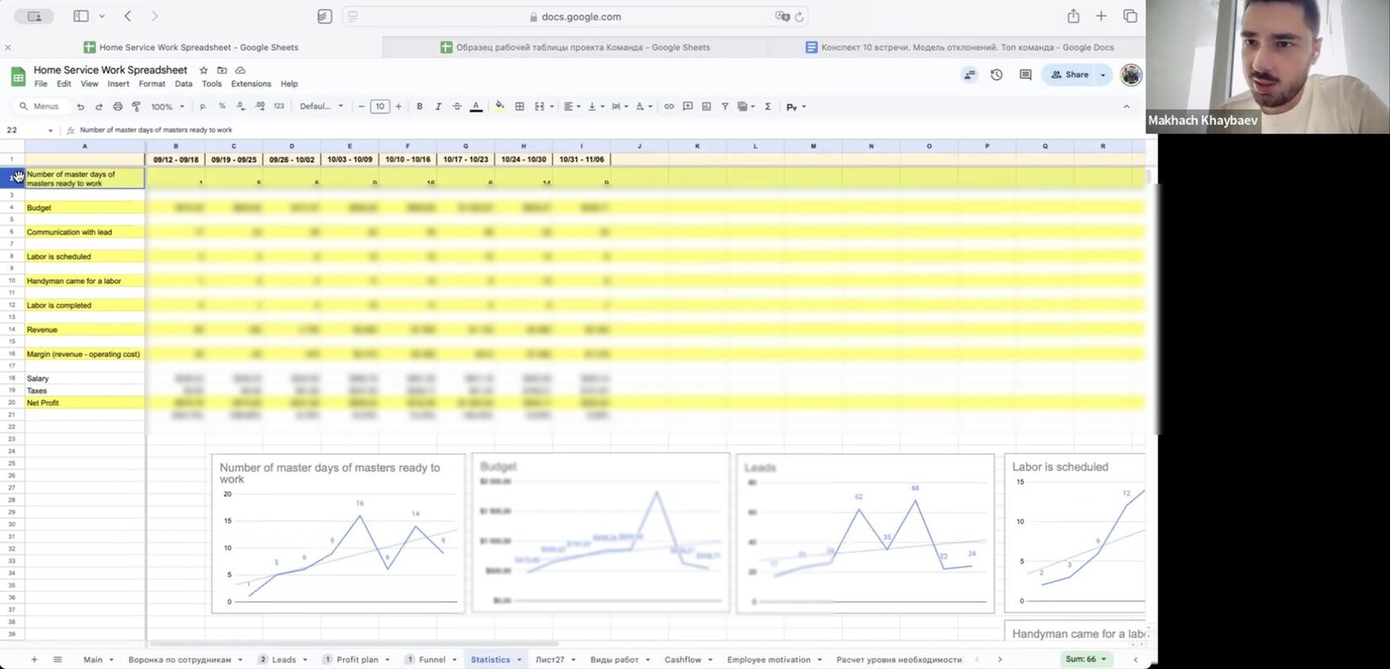Viewport: 1390px width, 669px height.
Task: Click insert chart icon
Action: click(x=706, y=107)
